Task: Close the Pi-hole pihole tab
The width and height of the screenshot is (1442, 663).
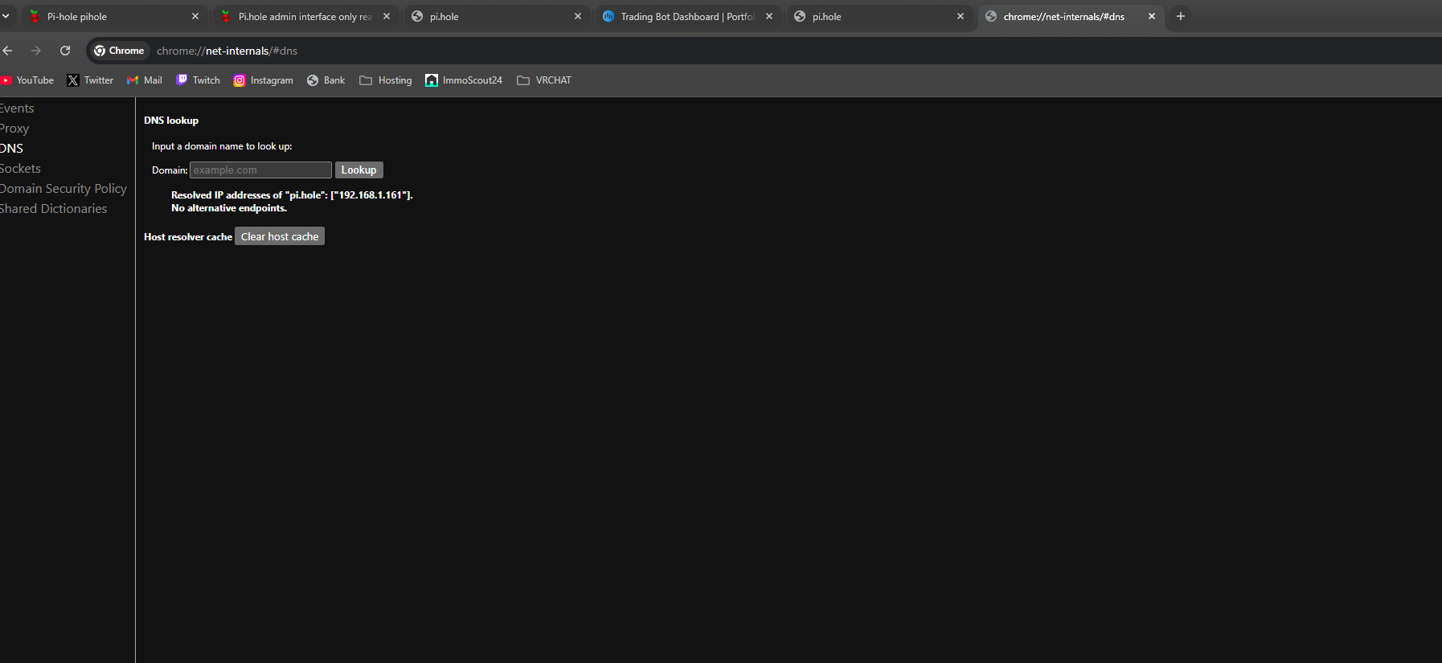Action: pyautogui.click(x=195, y=16)
